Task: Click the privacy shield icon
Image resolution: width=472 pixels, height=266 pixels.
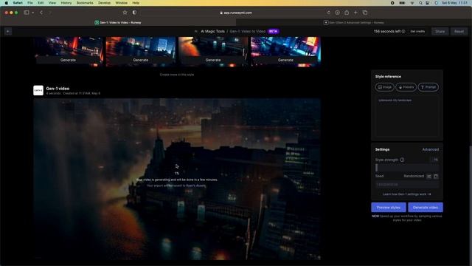Action: [x=134, y=13]
